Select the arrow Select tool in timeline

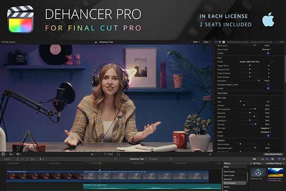coord(41,159)
